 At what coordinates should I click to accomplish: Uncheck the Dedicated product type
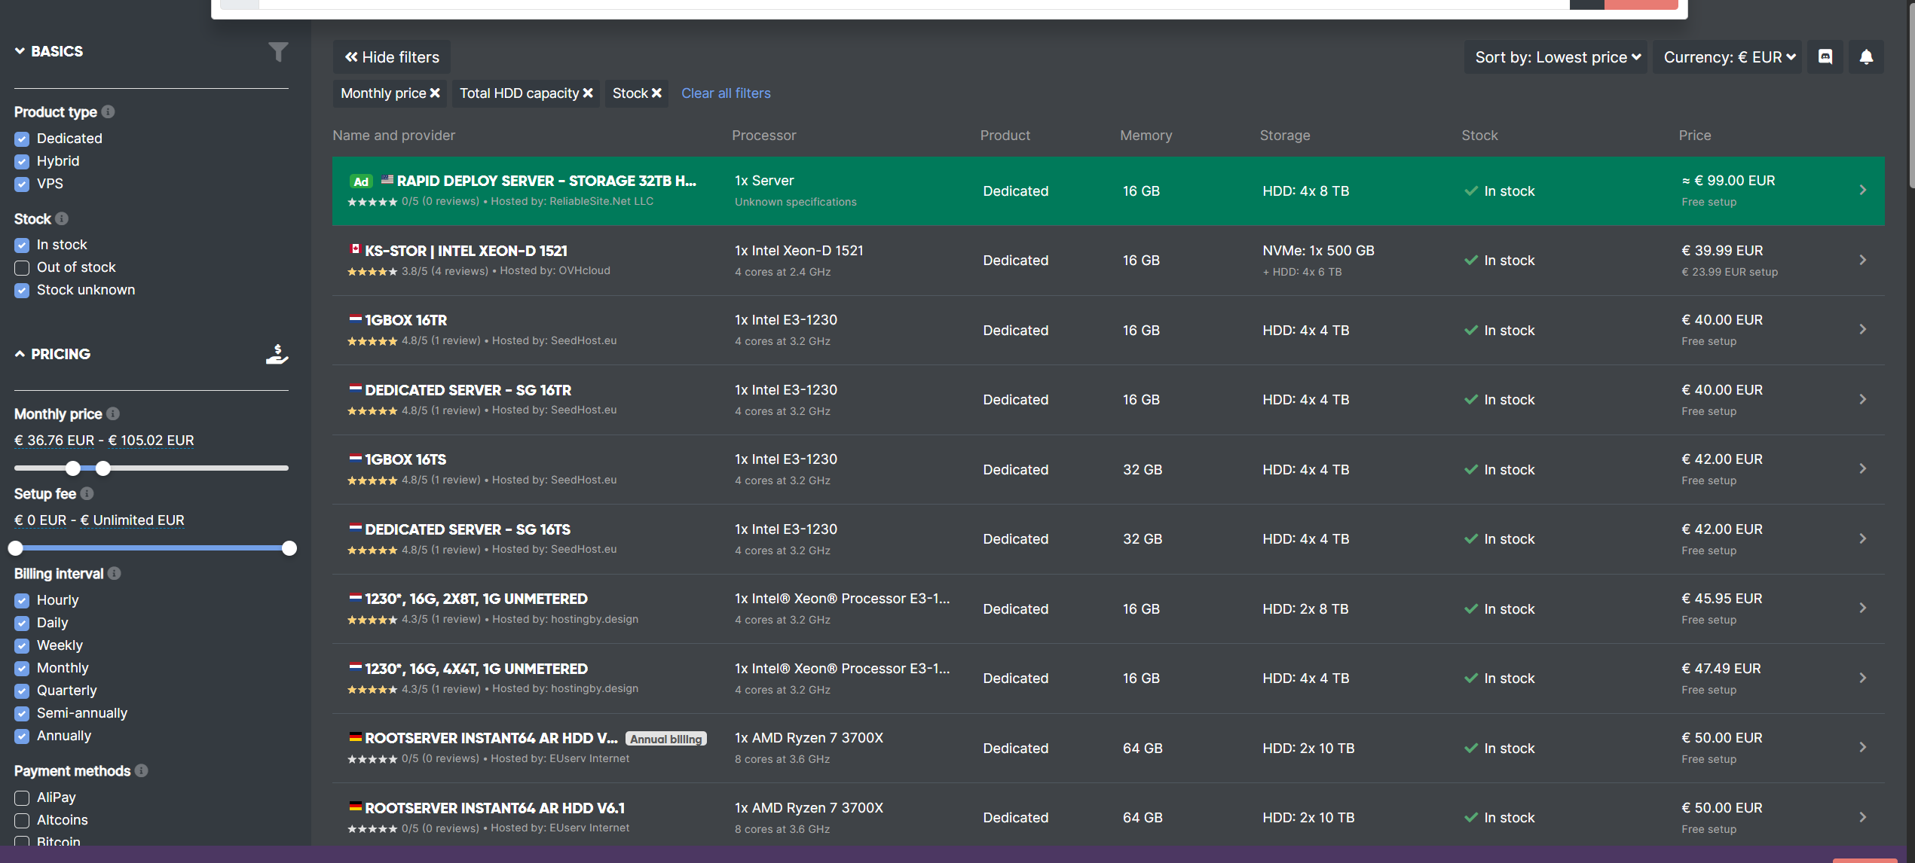pyautogui.click(x=22, y=139)
